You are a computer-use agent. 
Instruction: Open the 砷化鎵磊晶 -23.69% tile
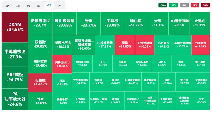point(64,23)
